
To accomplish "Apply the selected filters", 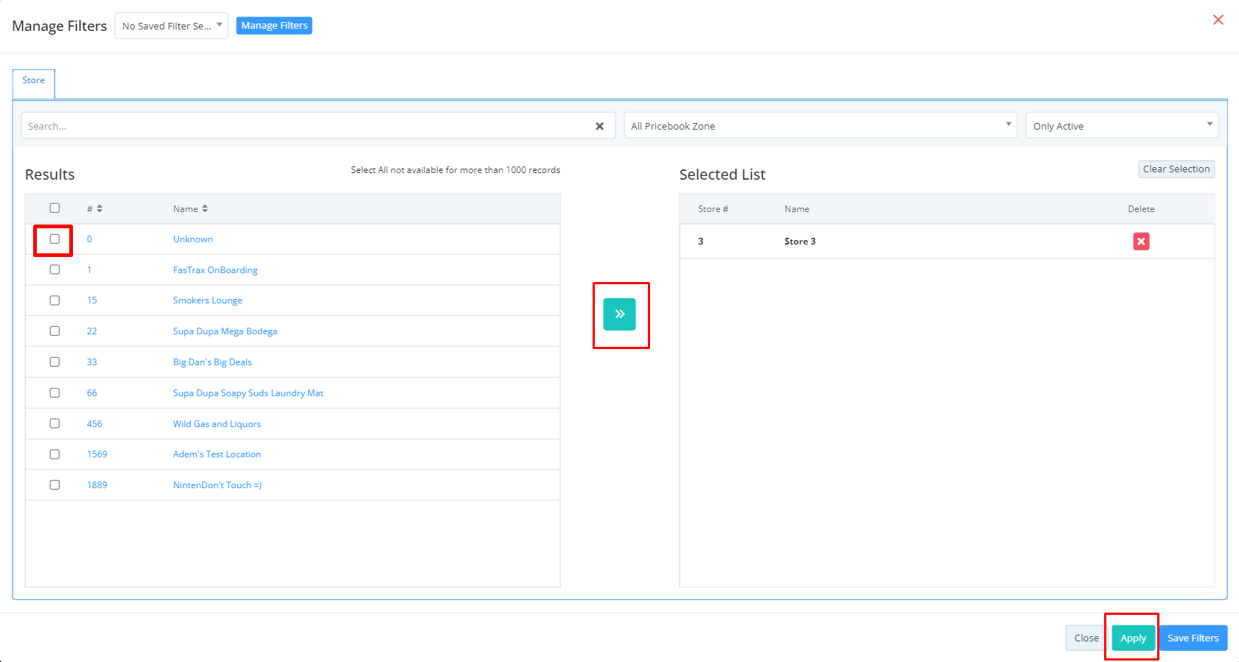I will tap(1133, 638).
